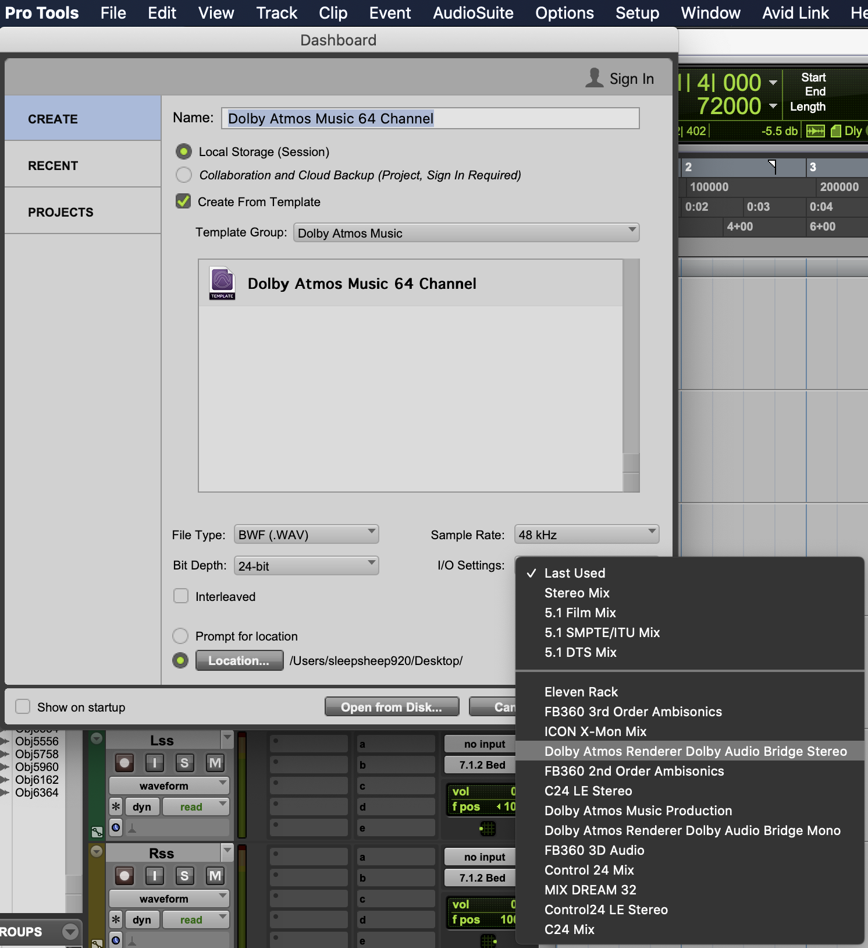Image resolution: width=868 pixels, height=948 pixels.
Task: Open the Setup menu
Action: tap(637, 13)
